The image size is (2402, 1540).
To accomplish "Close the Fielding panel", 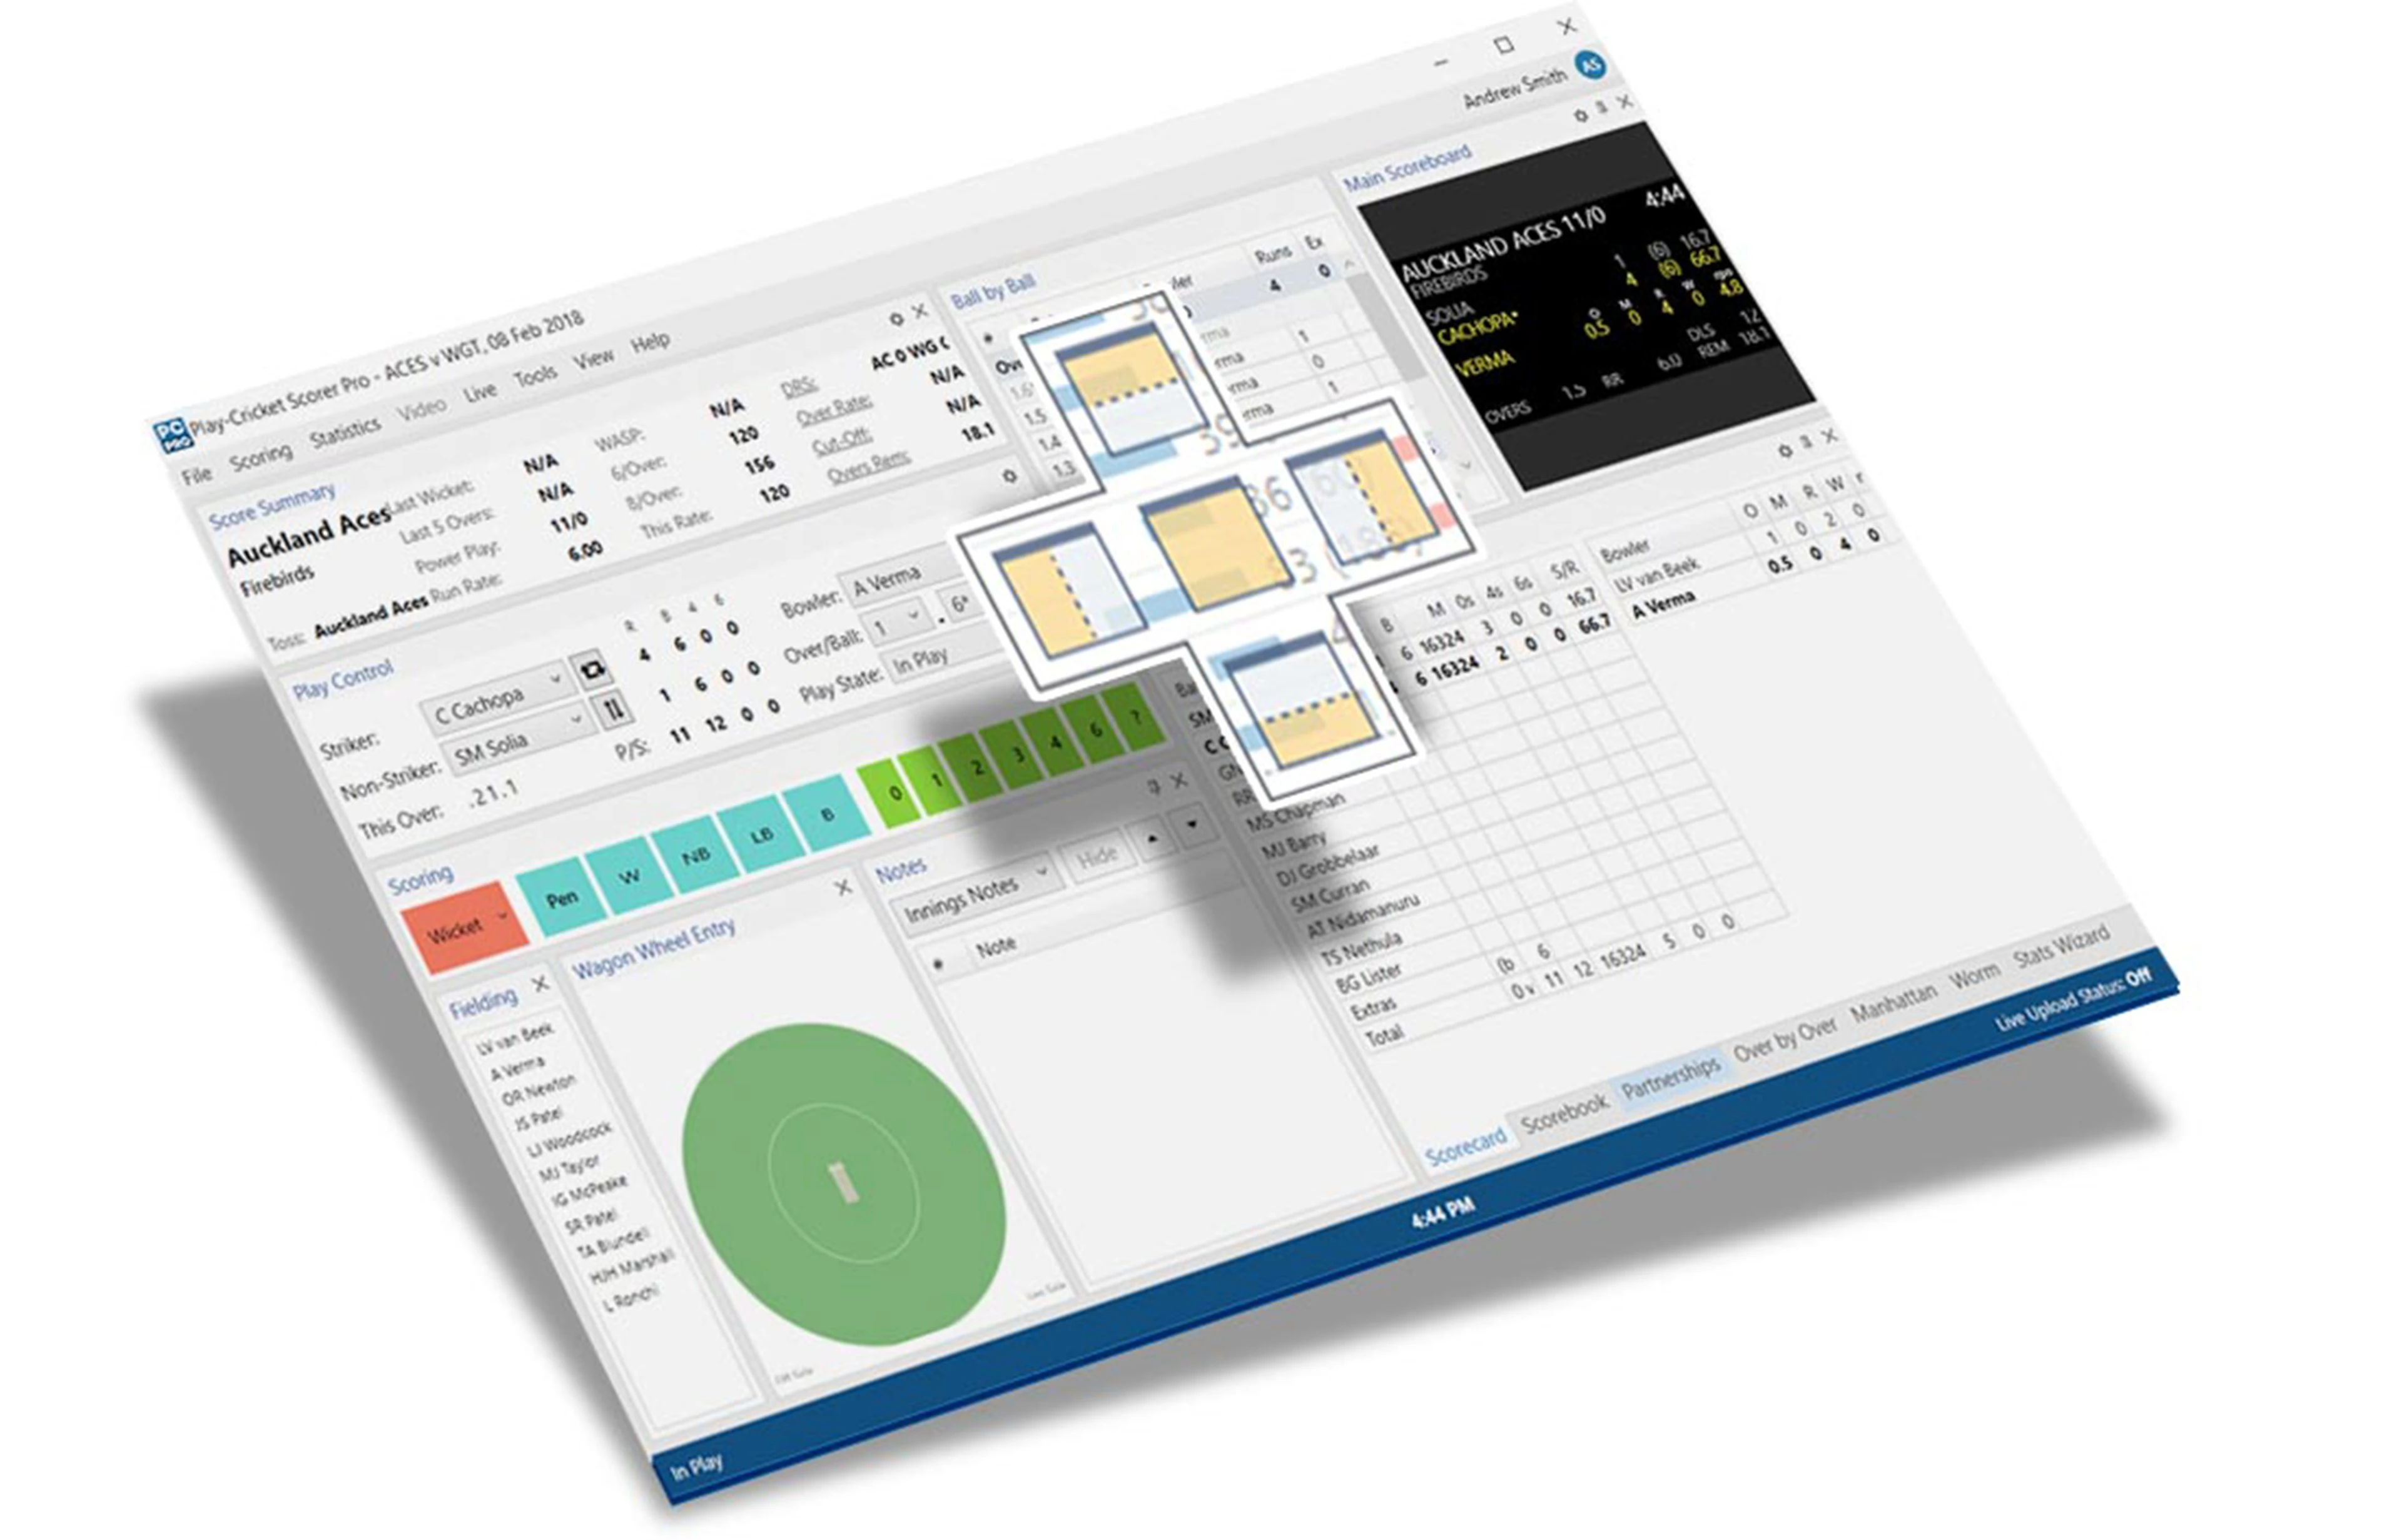I will click(x=540, y=984).
